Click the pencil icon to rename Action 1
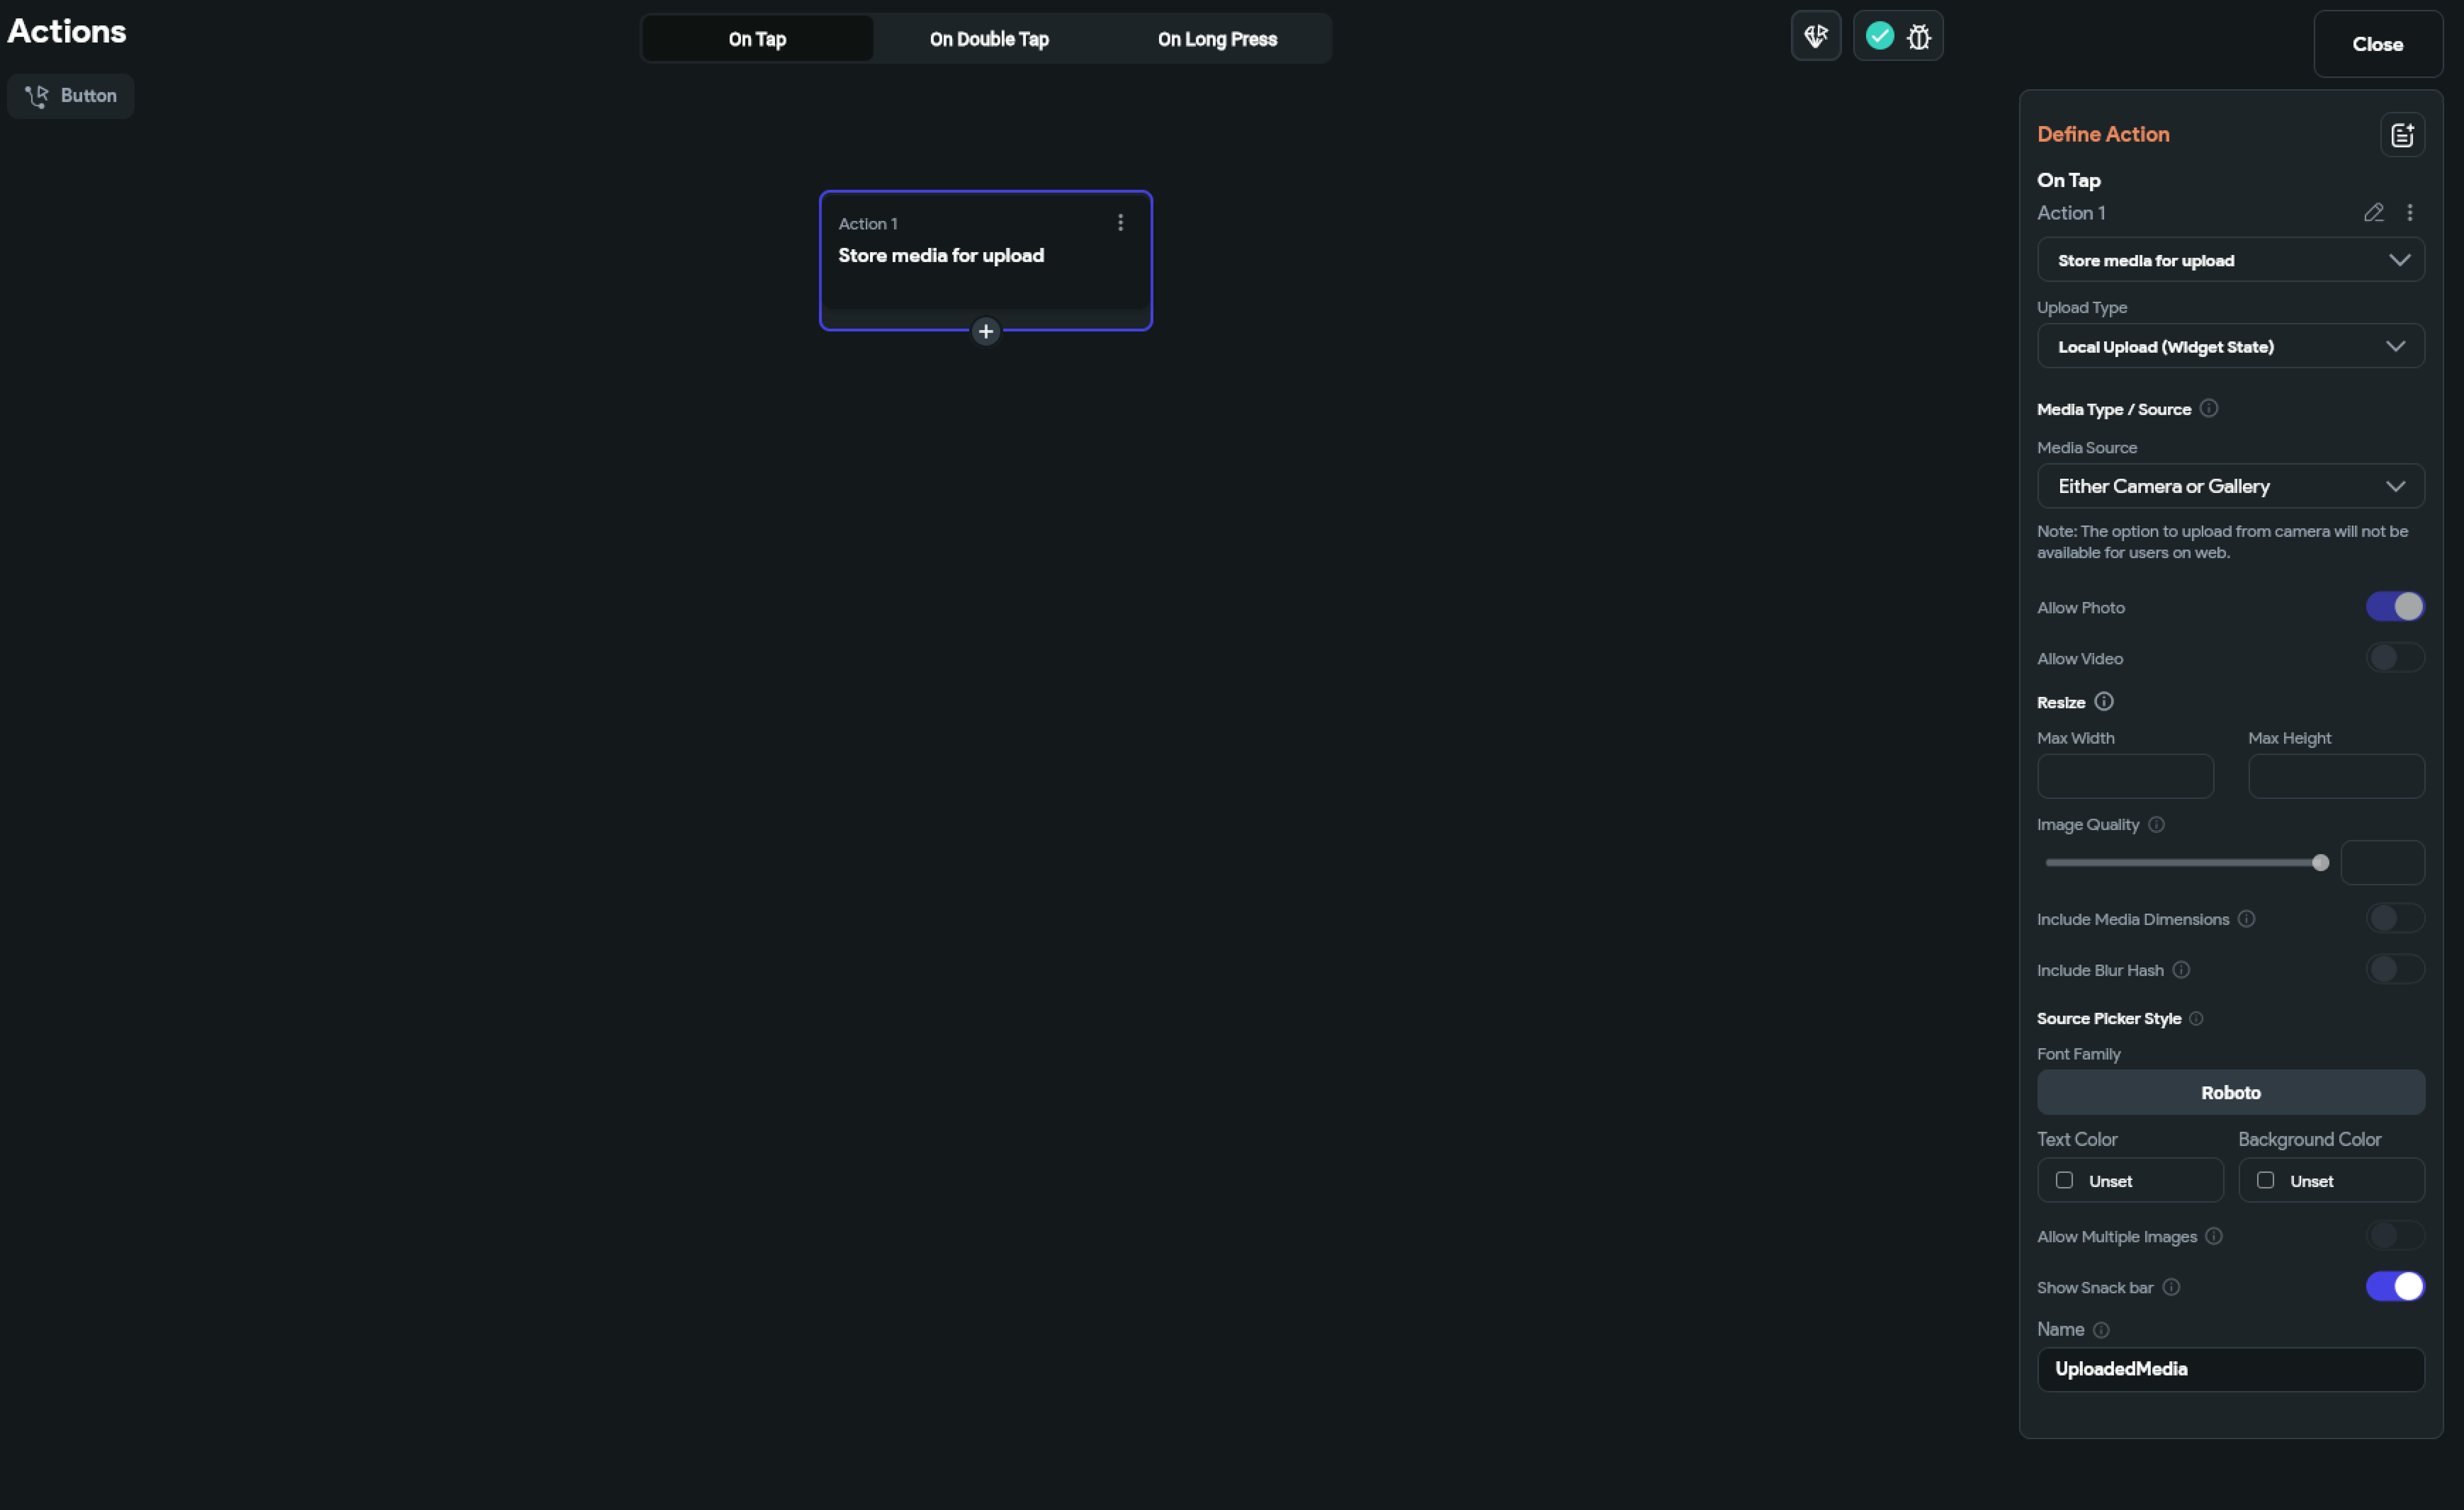The image size is (2464, 1510). coord(2373,212)
